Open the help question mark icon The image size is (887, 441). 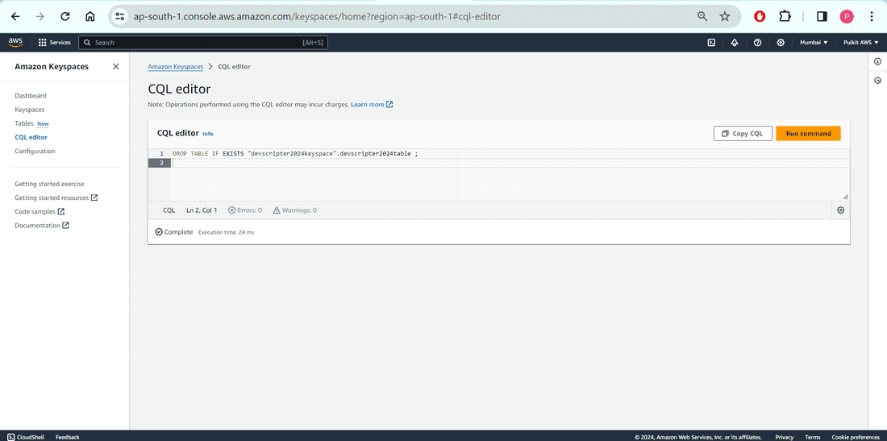click(x=757, y=43)
